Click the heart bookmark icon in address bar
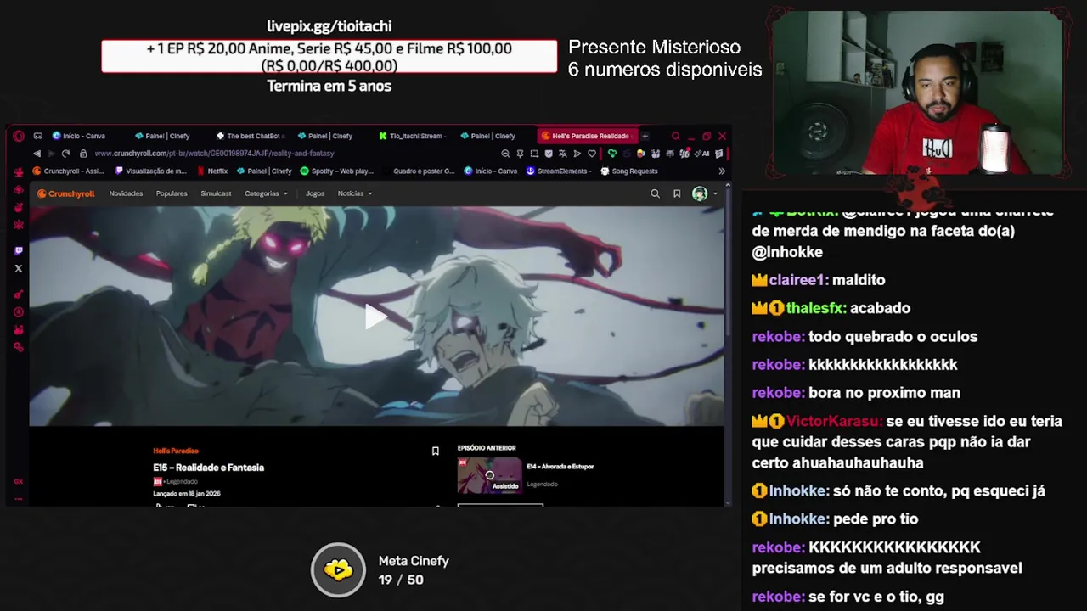 [592, 154]
